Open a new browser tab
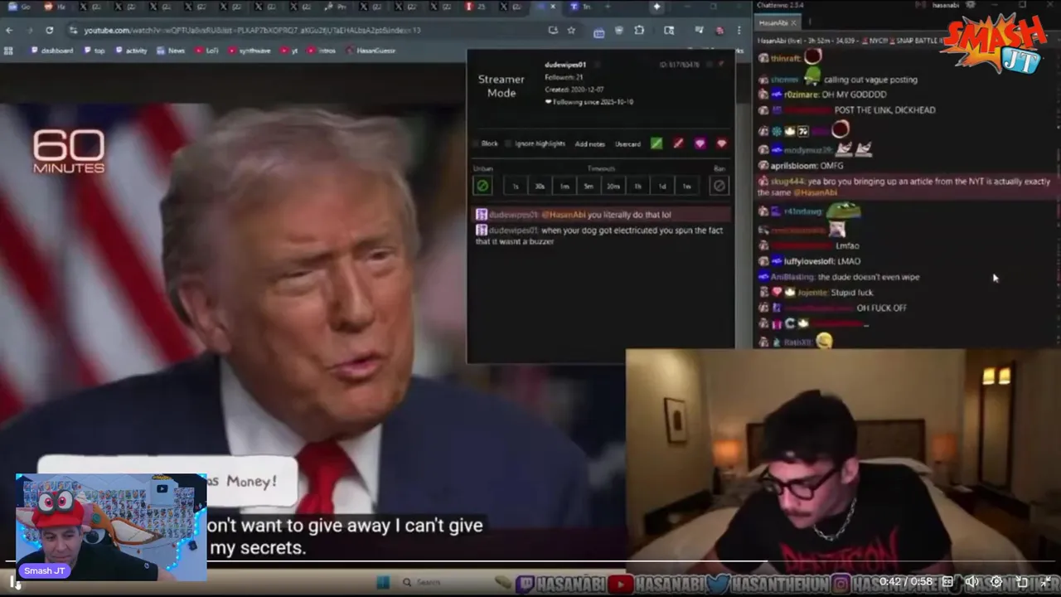 tap(608, 7)
